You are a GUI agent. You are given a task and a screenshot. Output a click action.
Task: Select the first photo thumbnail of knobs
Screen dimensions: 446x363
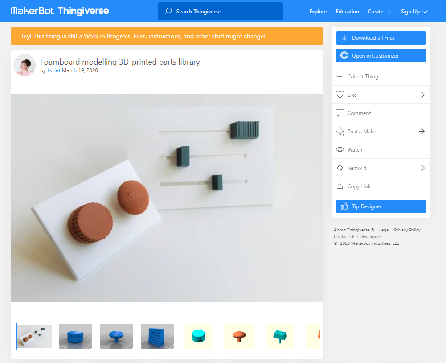click(x=34, y=336)
